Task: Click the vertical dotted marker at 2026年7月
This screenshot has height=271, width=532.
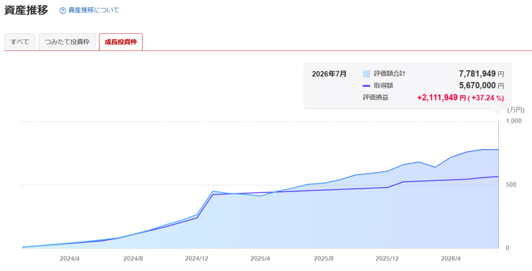Action: [x=498, y=185]
